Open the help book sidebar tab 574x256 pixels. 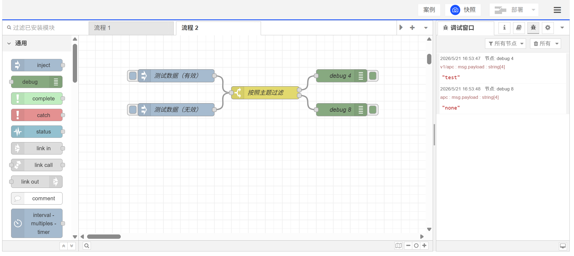pyautogui.click(x=519, y=28)
